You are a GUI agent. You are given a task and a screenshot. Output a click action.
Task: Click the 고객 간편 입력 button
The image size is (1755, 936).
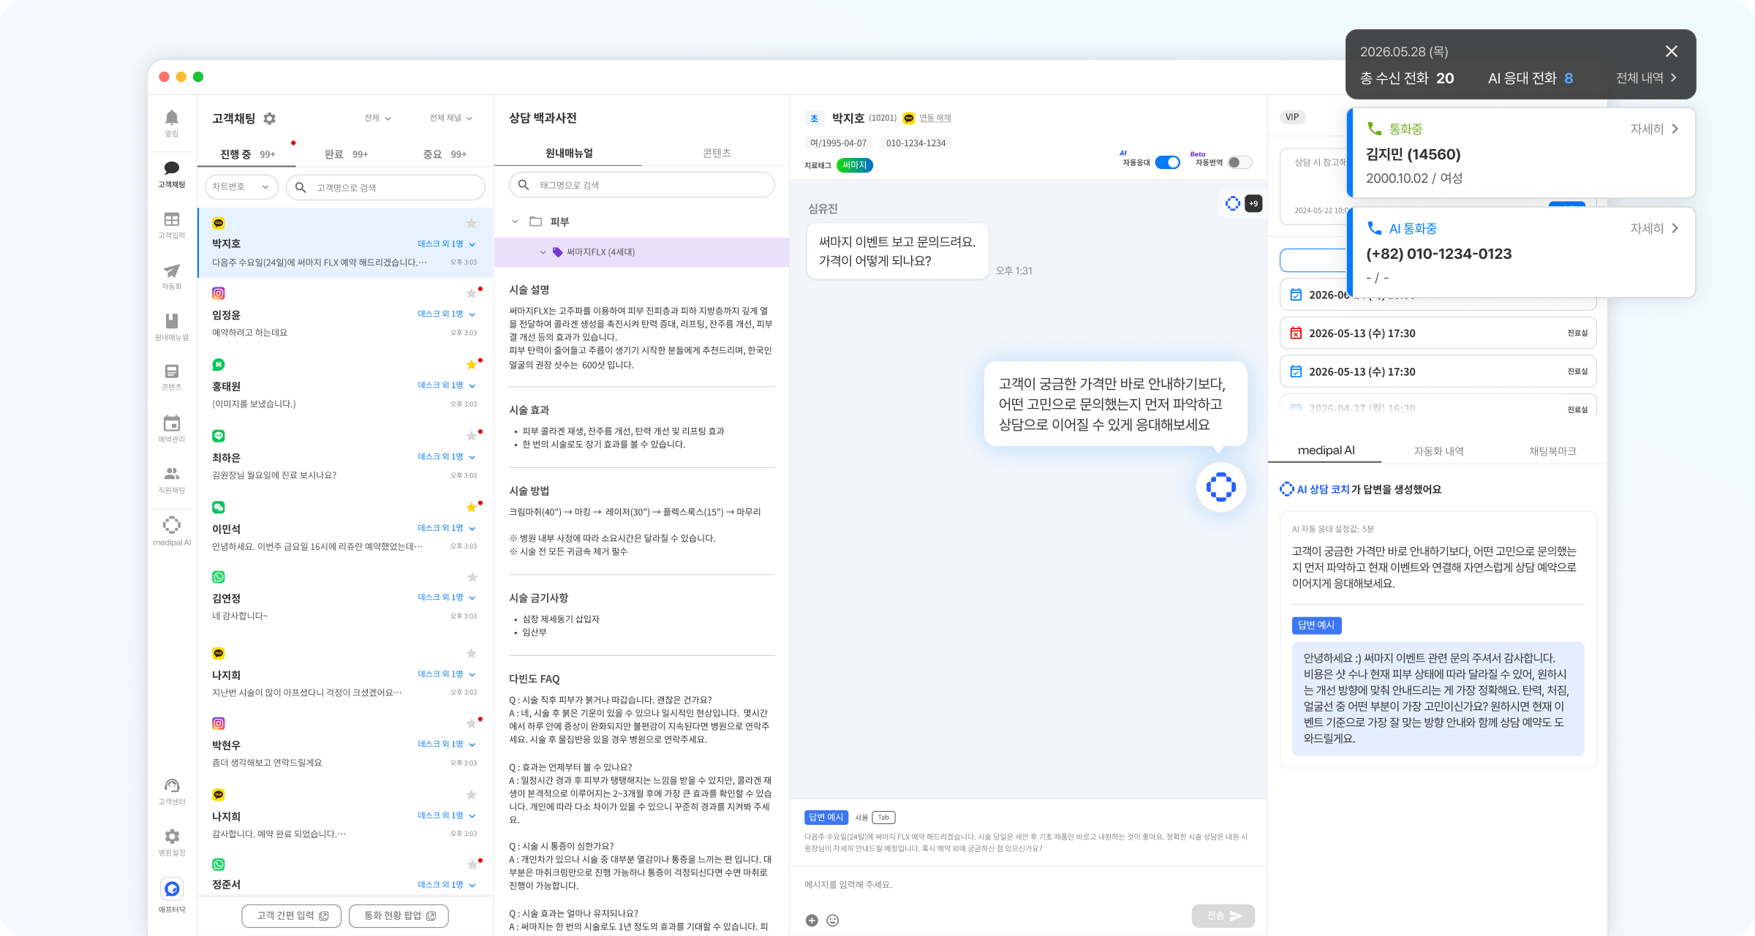pos(292,916)
